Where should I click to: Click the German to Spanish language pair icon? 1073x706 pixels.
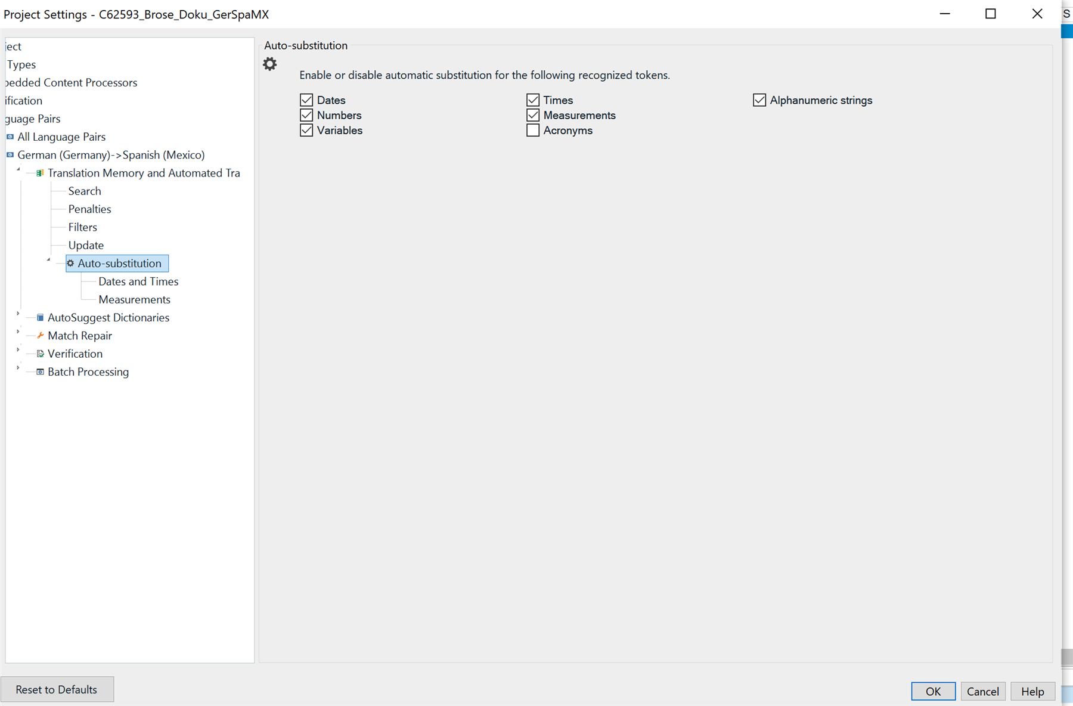click(9, 155)
